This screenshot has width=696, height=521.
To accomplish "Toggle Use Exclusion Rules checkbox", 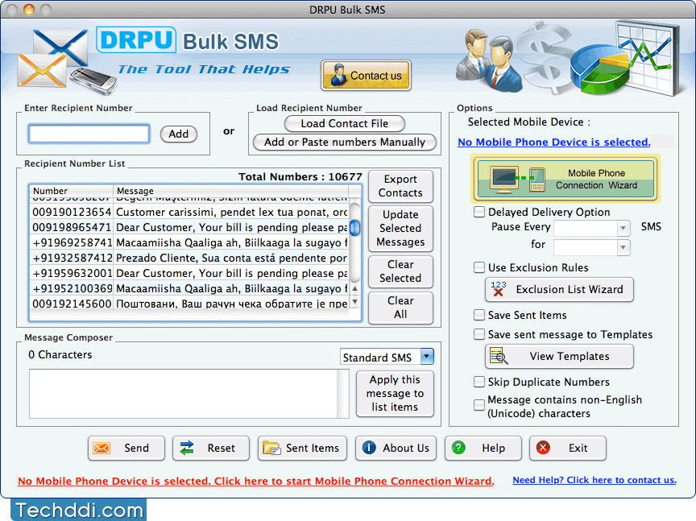I will (479, 267).
